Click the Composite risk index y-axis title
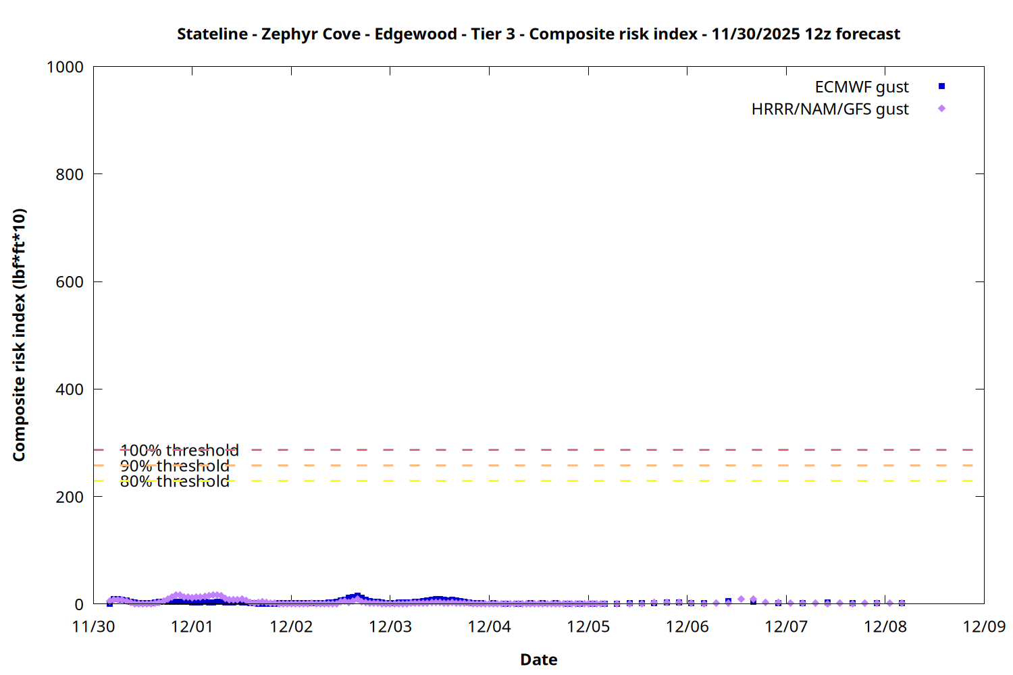Screen dimensions: 1013x675 19,335
